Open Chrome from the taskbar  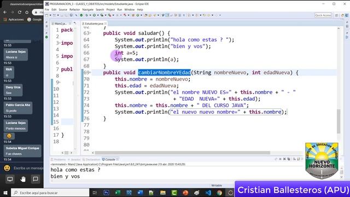[x=219, y=193]
